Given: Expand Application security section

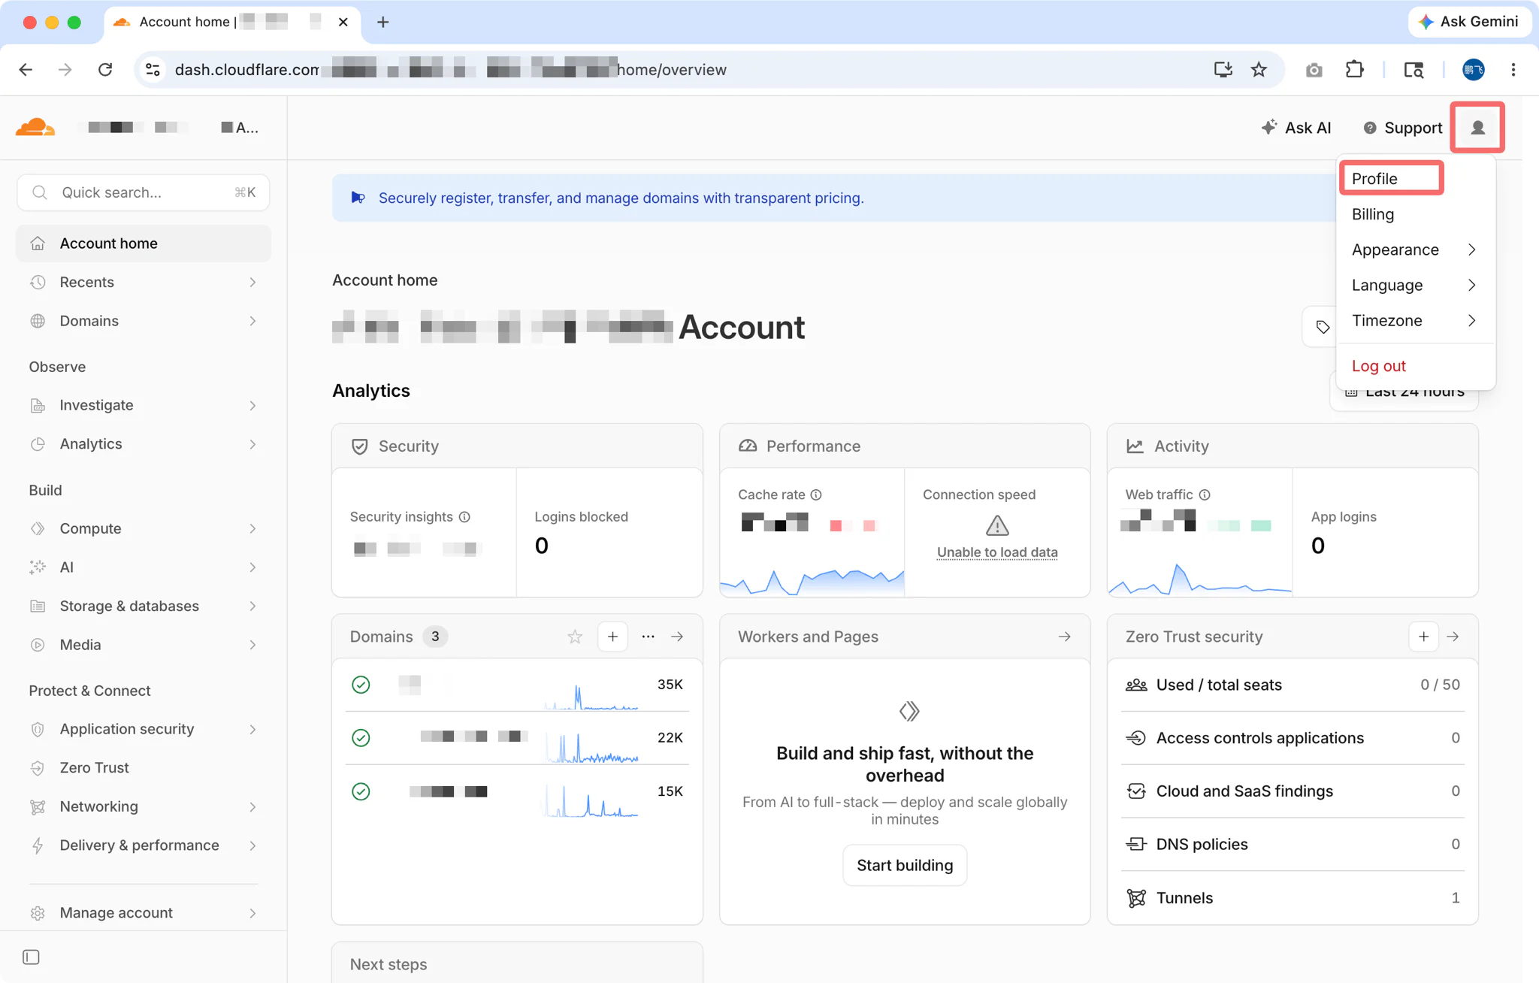Looking at the screenshot, I should point(144,729).
